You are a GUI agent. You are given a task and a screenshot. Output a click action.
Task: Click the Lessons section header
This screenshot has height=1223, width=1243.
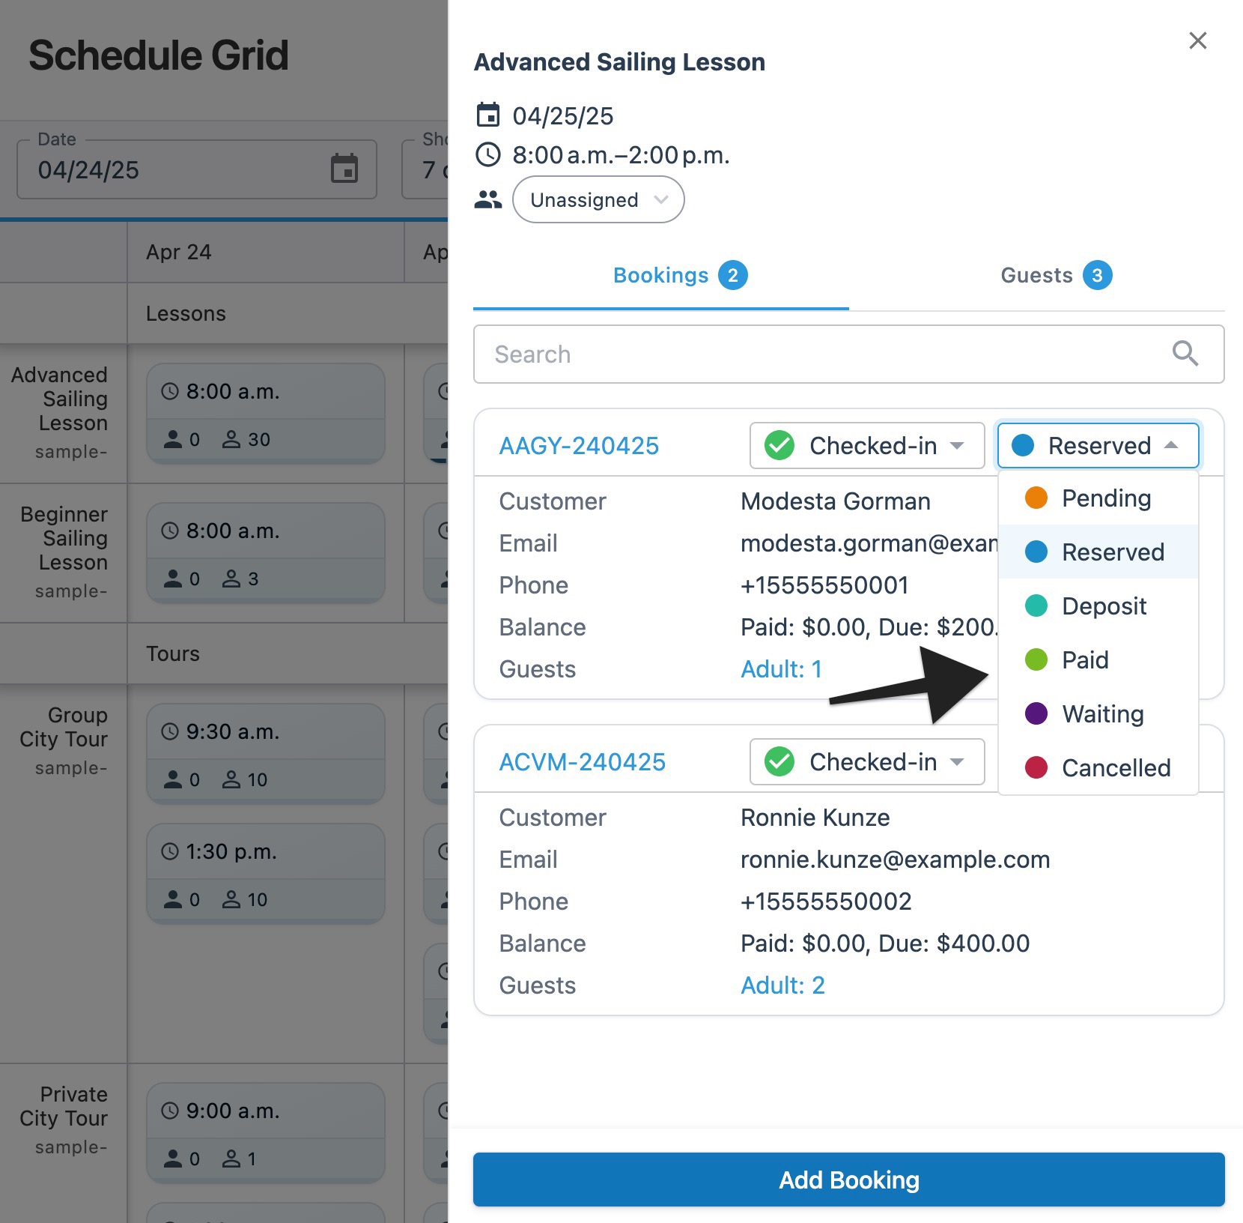(186, 313)
